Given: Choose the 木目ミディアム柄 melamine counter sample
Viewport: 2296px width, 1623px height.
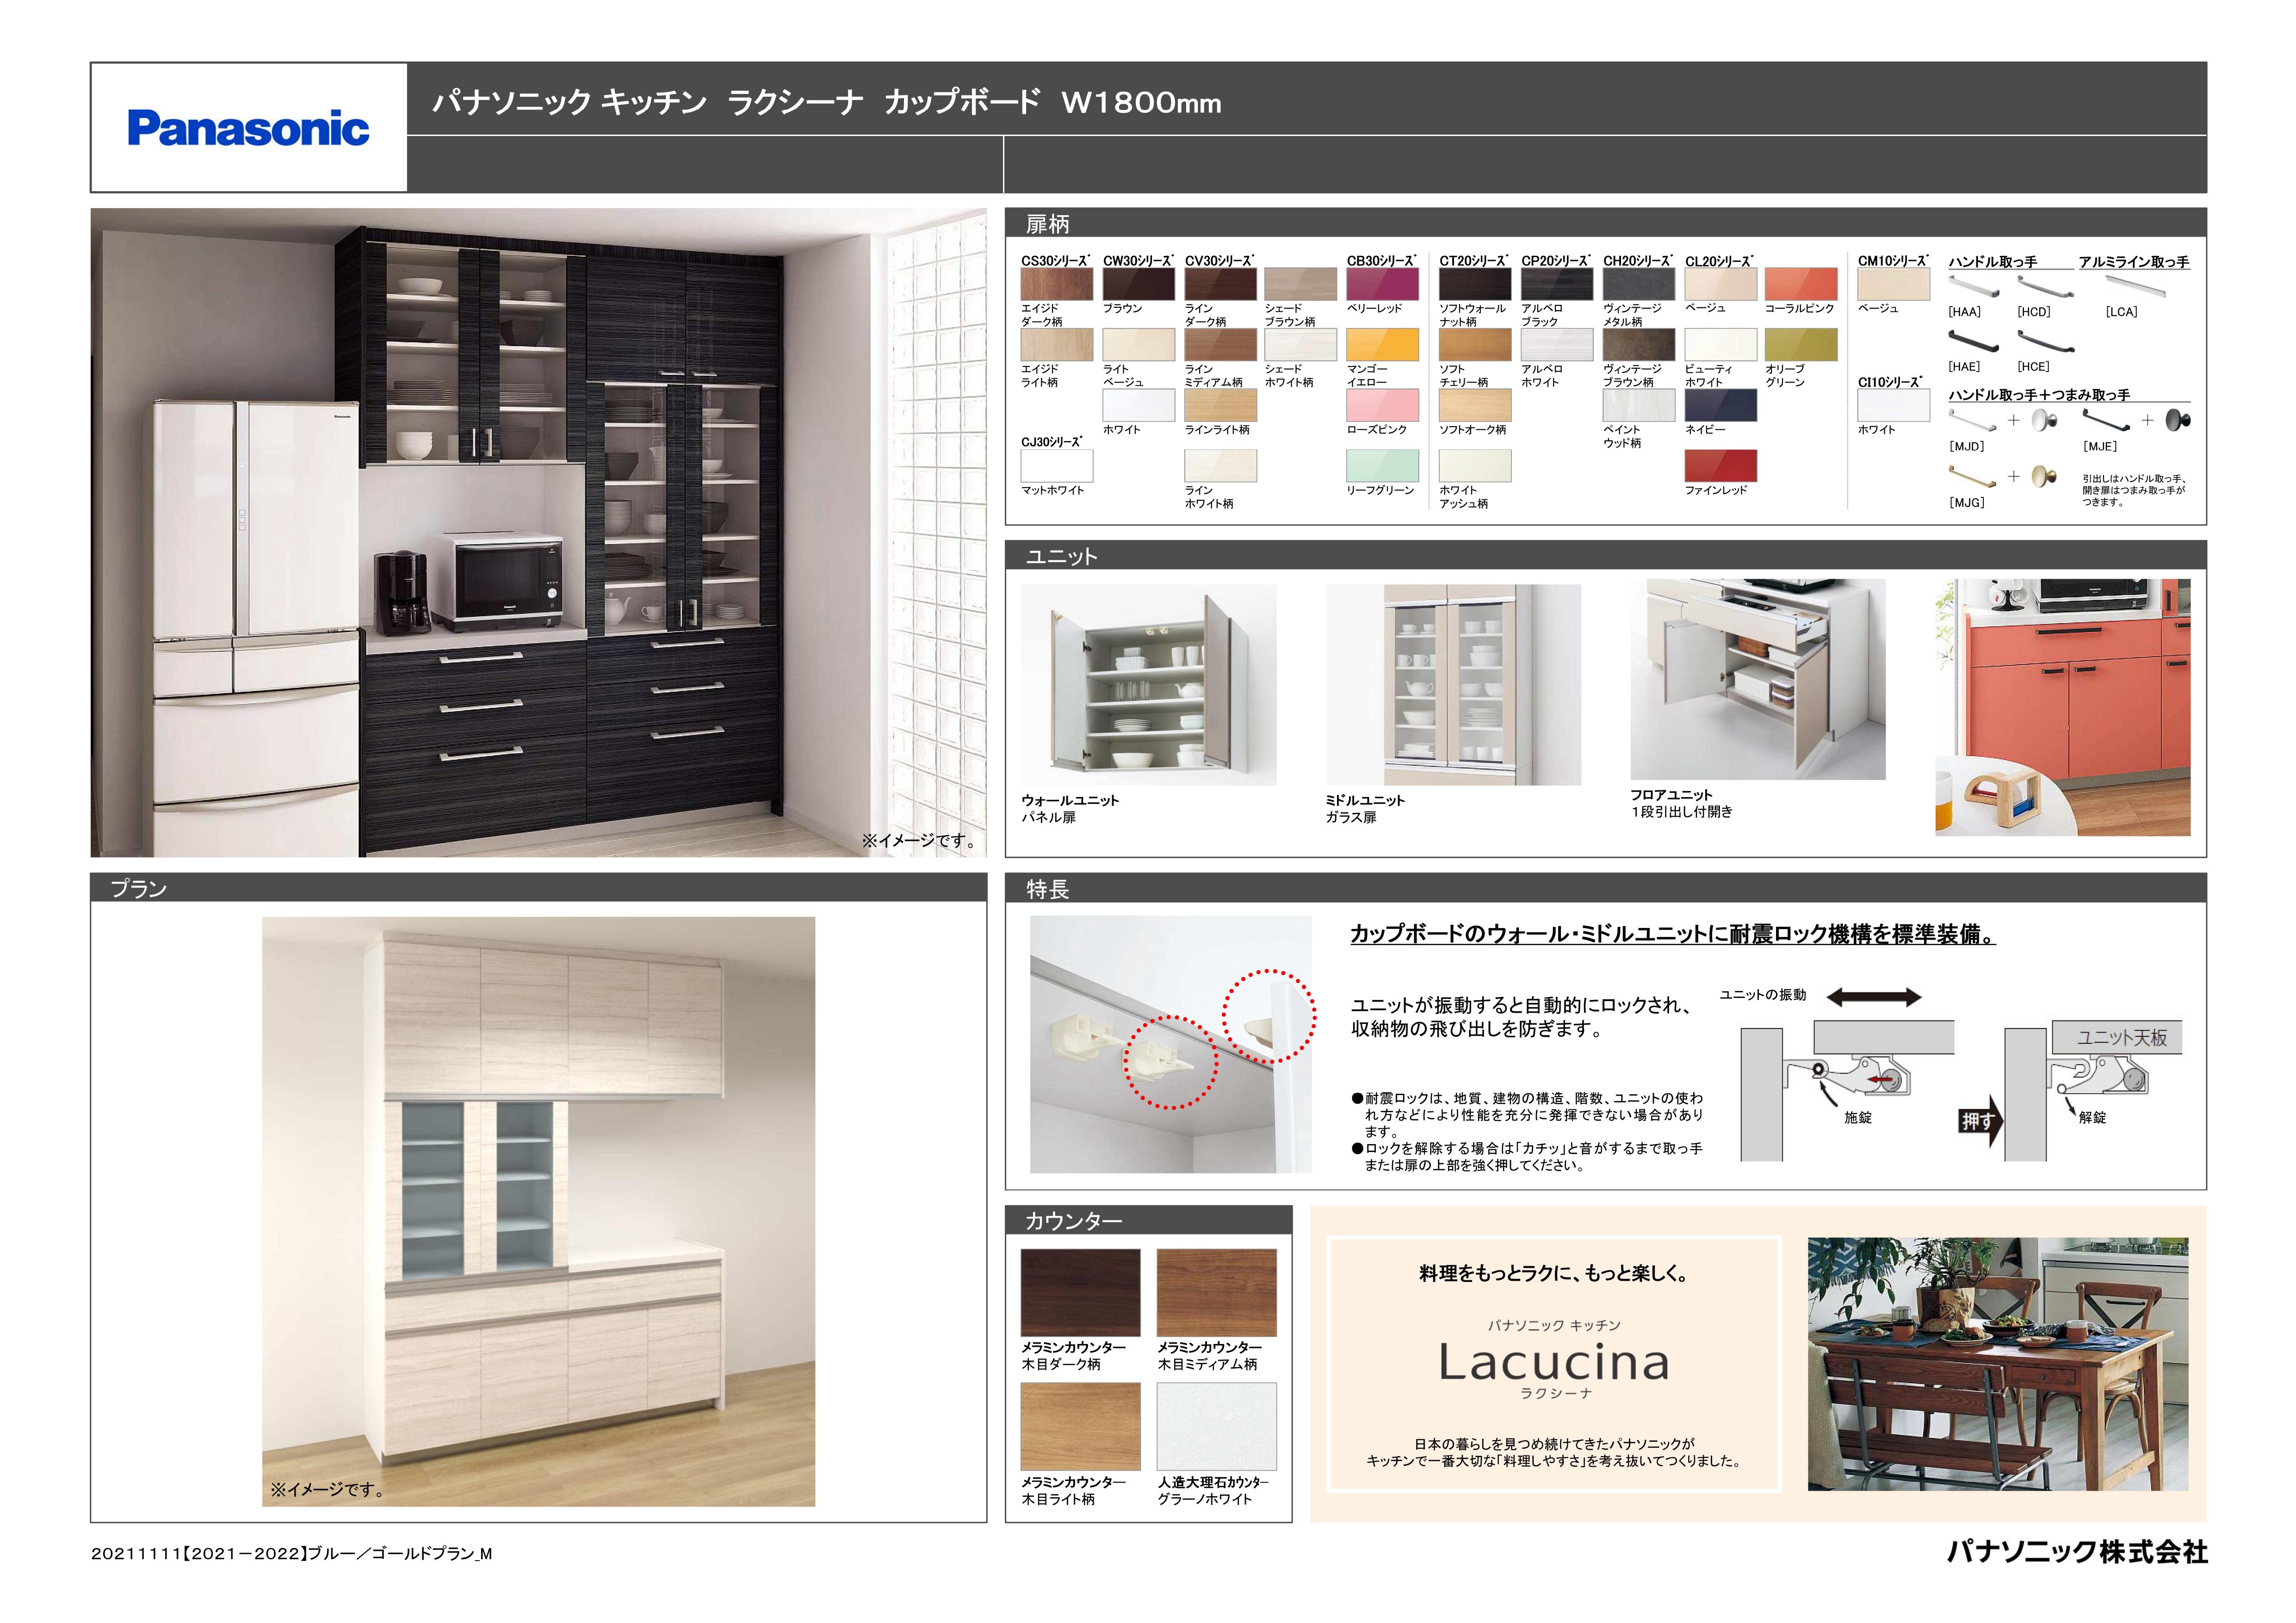Looking at the screenshot, I should (x=1217, y=1292).
